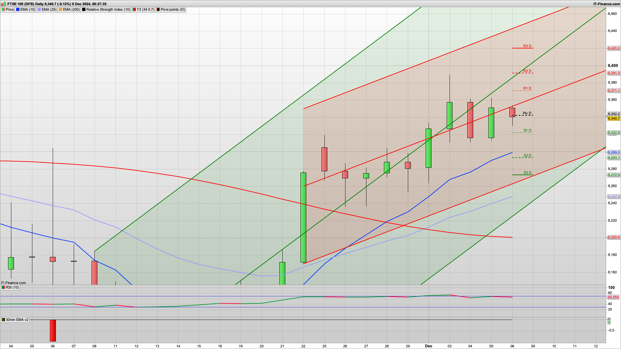
Task: Click the R3 D pivot label
Action: (x=527, y=46)
